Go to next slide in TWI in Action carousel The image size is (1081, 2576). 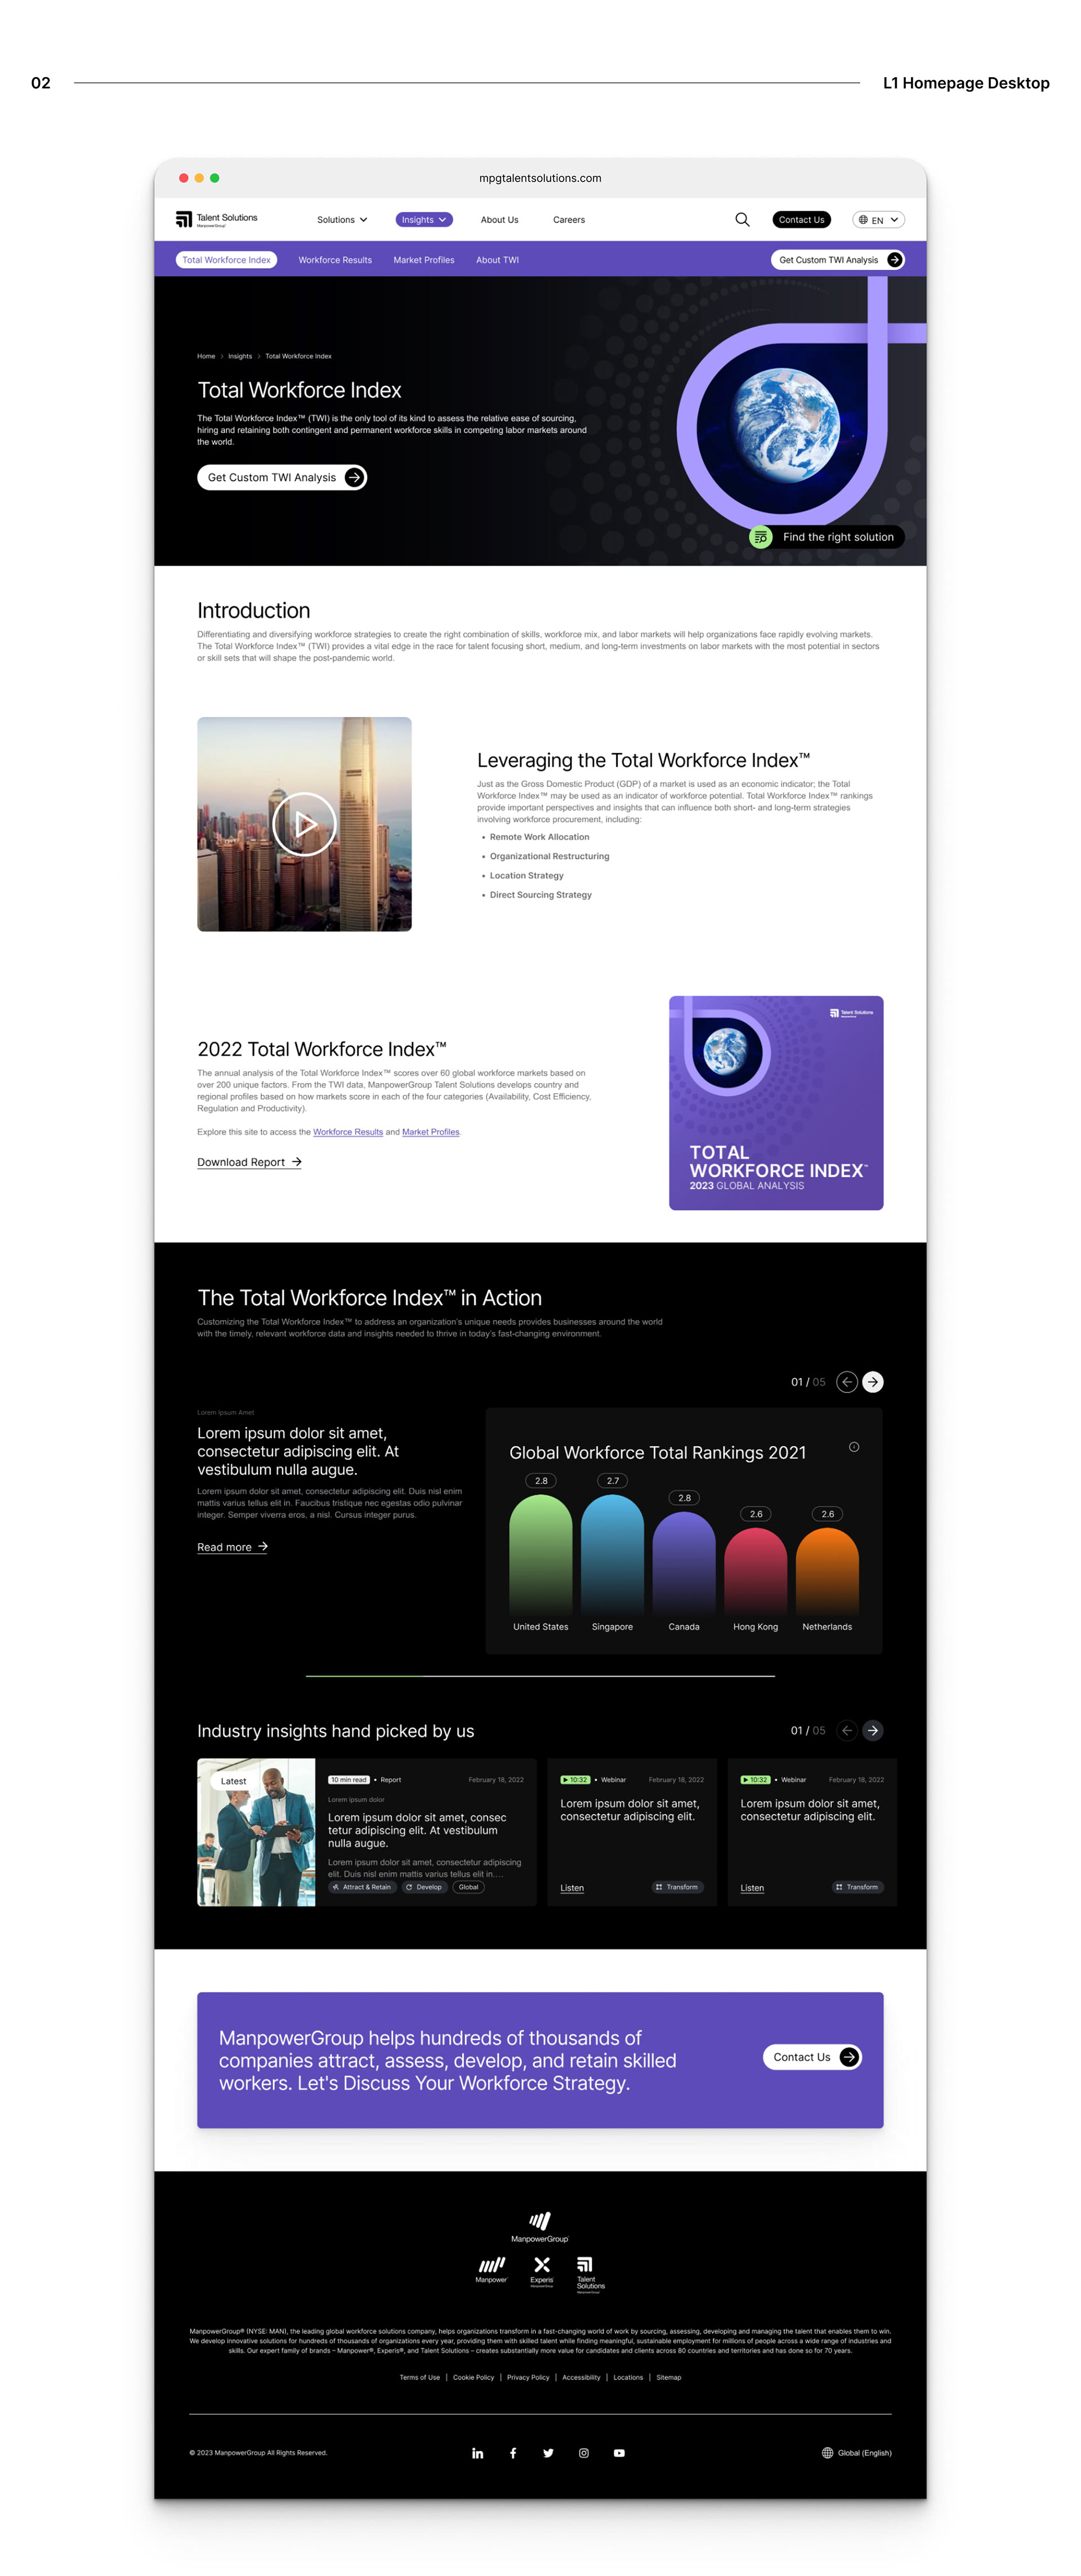point(873,1382)
